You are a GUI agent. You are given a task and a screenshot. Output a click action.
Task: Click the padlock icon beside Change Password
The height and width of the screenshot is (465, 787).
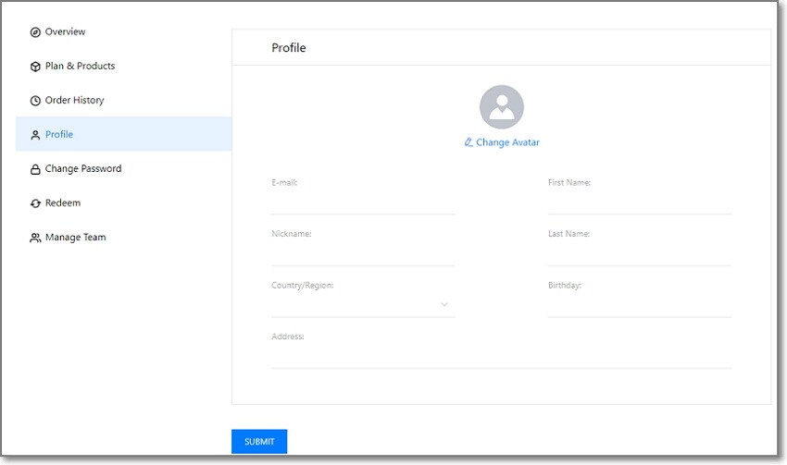(x=35, y=169)
